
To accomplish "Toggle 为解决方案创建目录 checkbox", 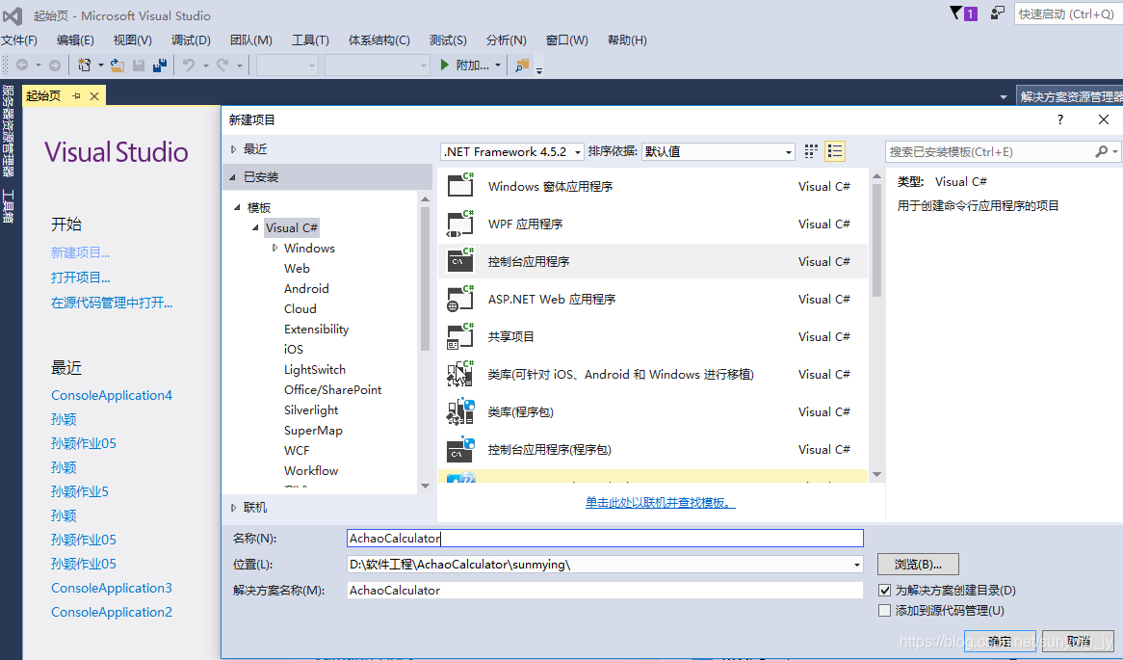I will 884,591.
